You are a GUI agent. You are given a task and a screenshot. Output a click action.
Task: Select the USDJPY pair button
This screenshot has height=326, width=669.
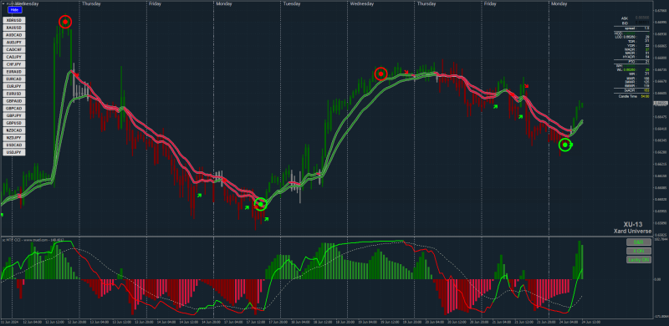click(14, 152)
